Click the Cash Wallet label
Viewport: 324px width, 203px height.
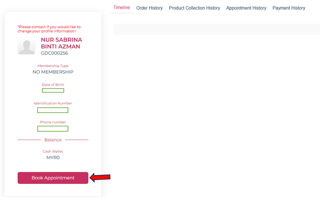coord(53,151)
